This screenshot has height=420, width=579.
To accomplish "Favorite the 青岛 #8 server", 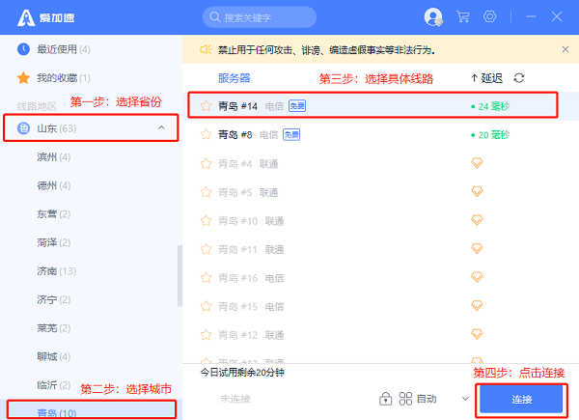I will point(207,134).
